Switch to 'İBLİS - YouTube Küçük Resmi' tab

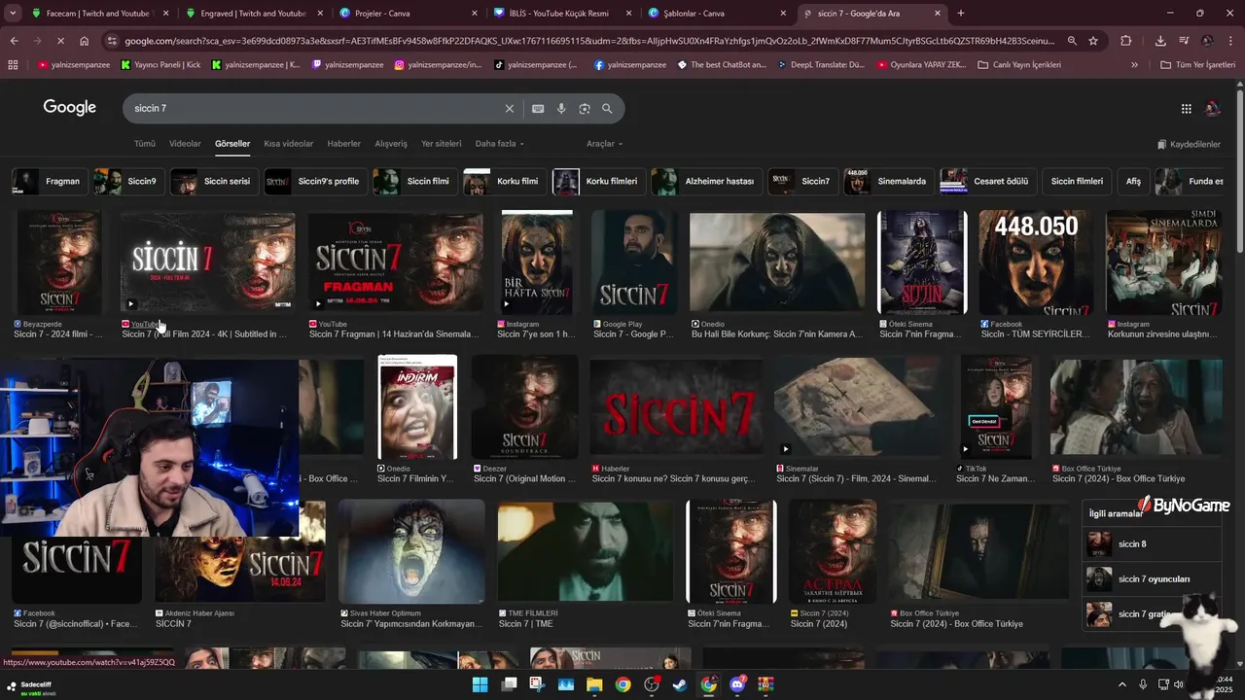point(564,14)
